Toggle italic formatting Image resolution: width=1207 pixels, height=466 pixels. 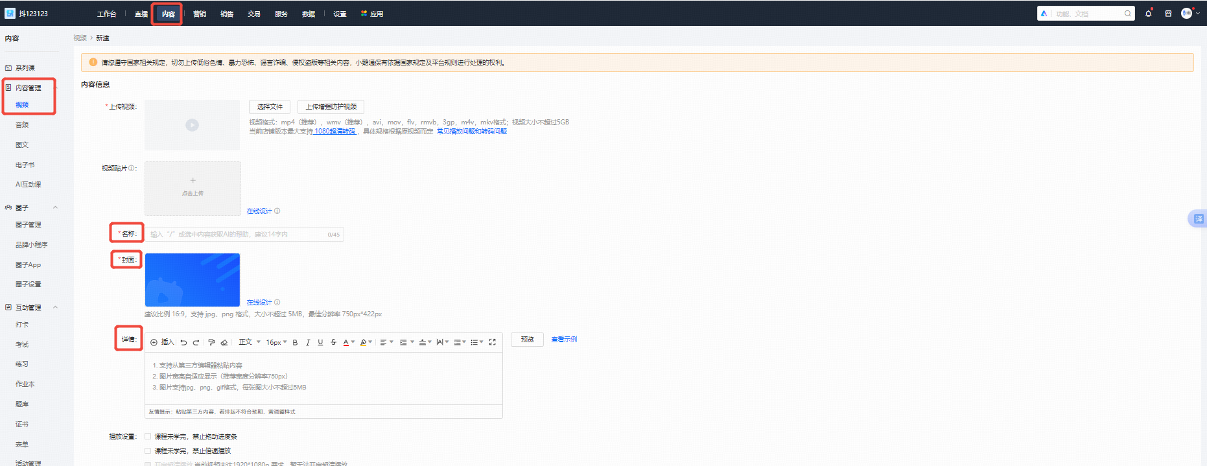tap(308, 342)
